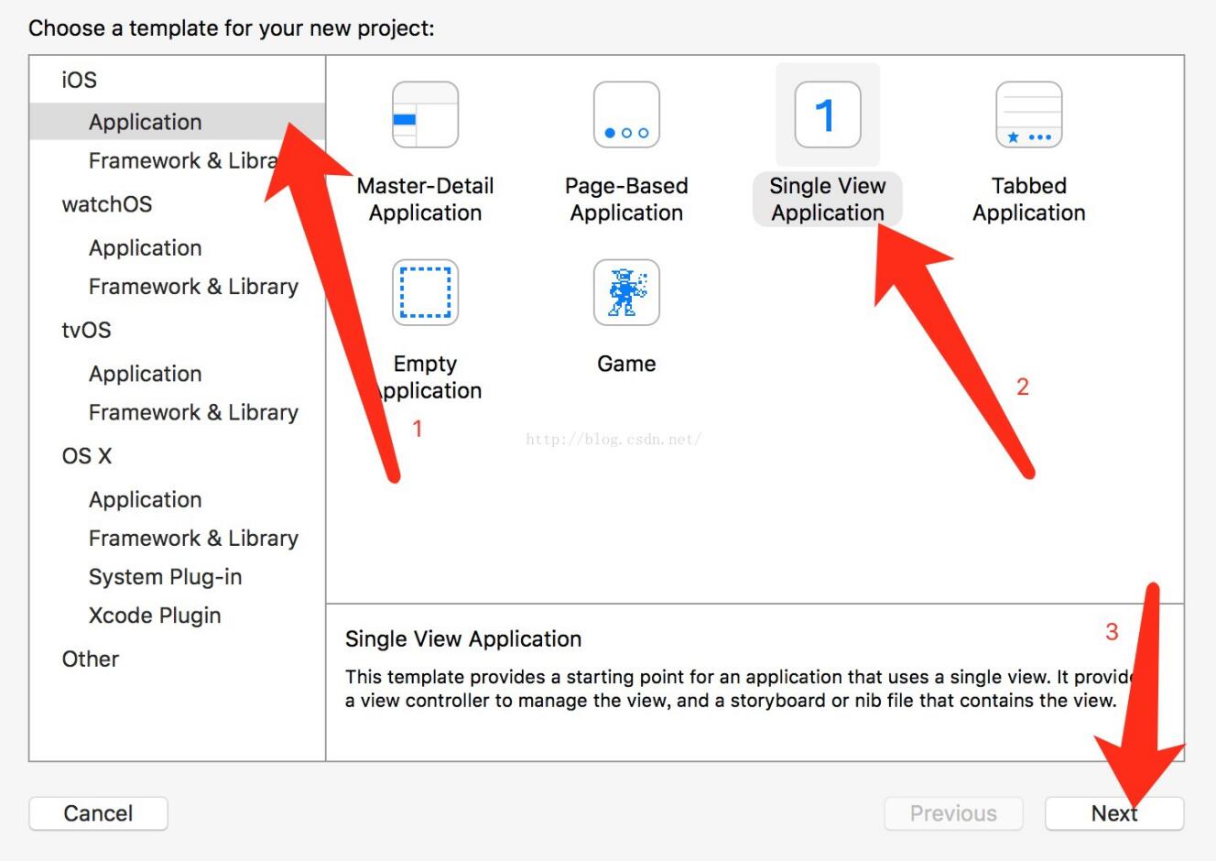The width and height of the screenshot is (1216, 861).
Task: Select the Master-Detail Application template icon
Action: click(x=426, y=114)
